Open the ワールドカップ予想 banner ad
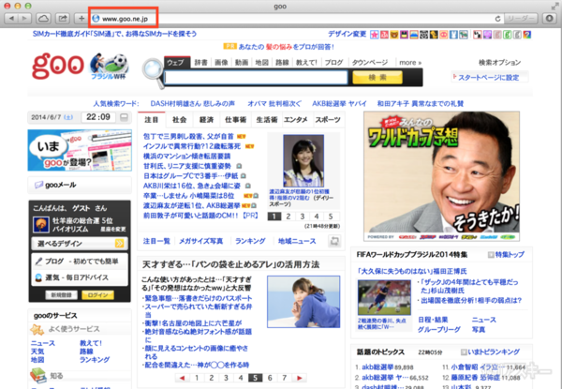This screenshot has height=389, width=562. (x=441, y=176)
